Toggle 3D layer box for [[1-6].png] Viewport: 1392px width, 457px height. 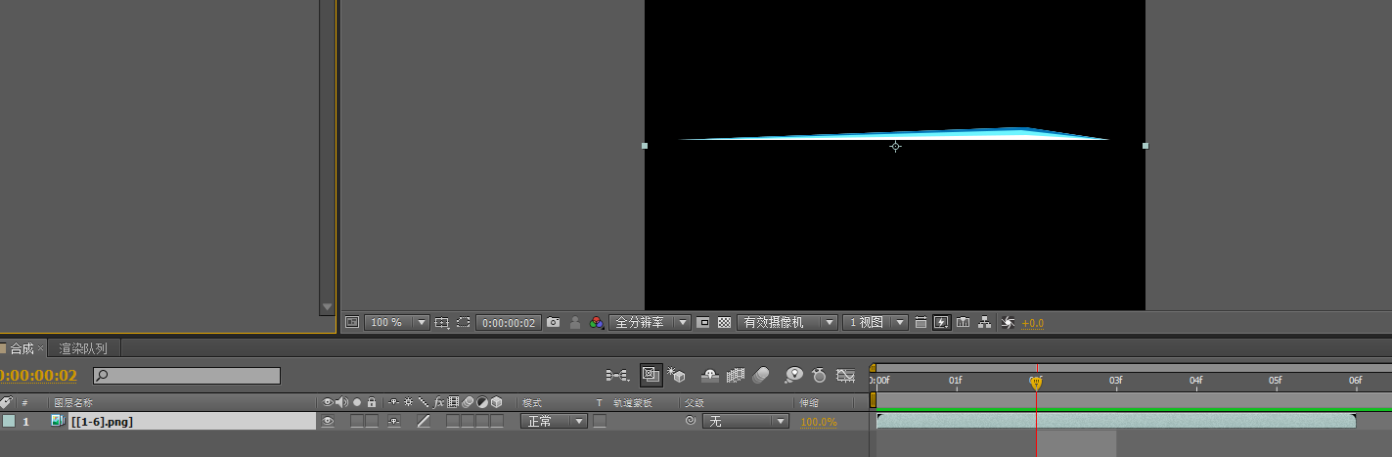point(497,421)
